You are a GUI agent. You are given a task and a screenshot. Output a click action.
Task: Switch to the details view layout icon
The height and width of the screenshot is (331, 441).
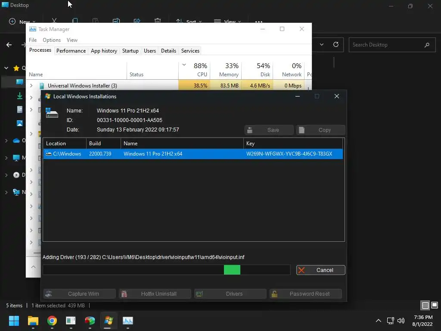[x=425, y=305]
